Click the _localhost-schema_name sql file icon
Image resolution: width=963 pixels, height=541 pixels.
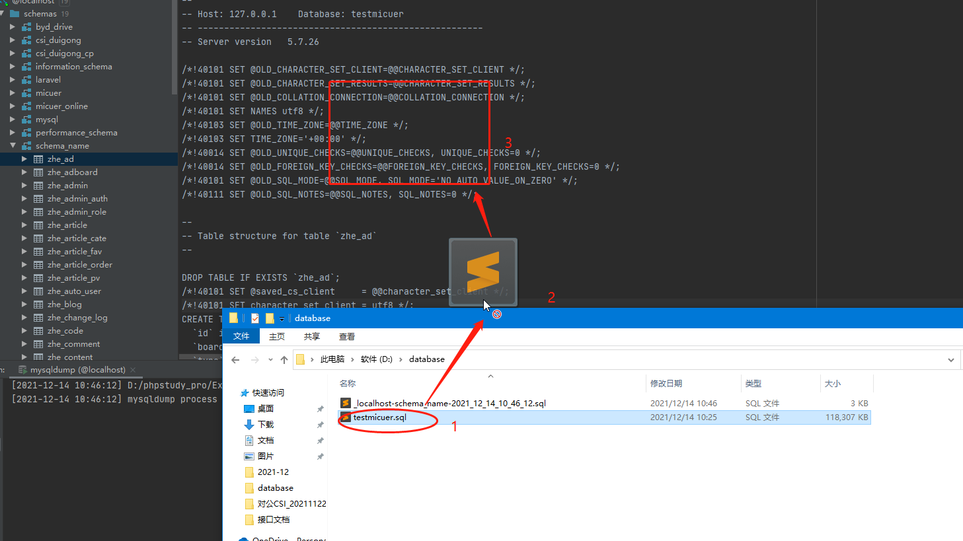tap(346, 403)
